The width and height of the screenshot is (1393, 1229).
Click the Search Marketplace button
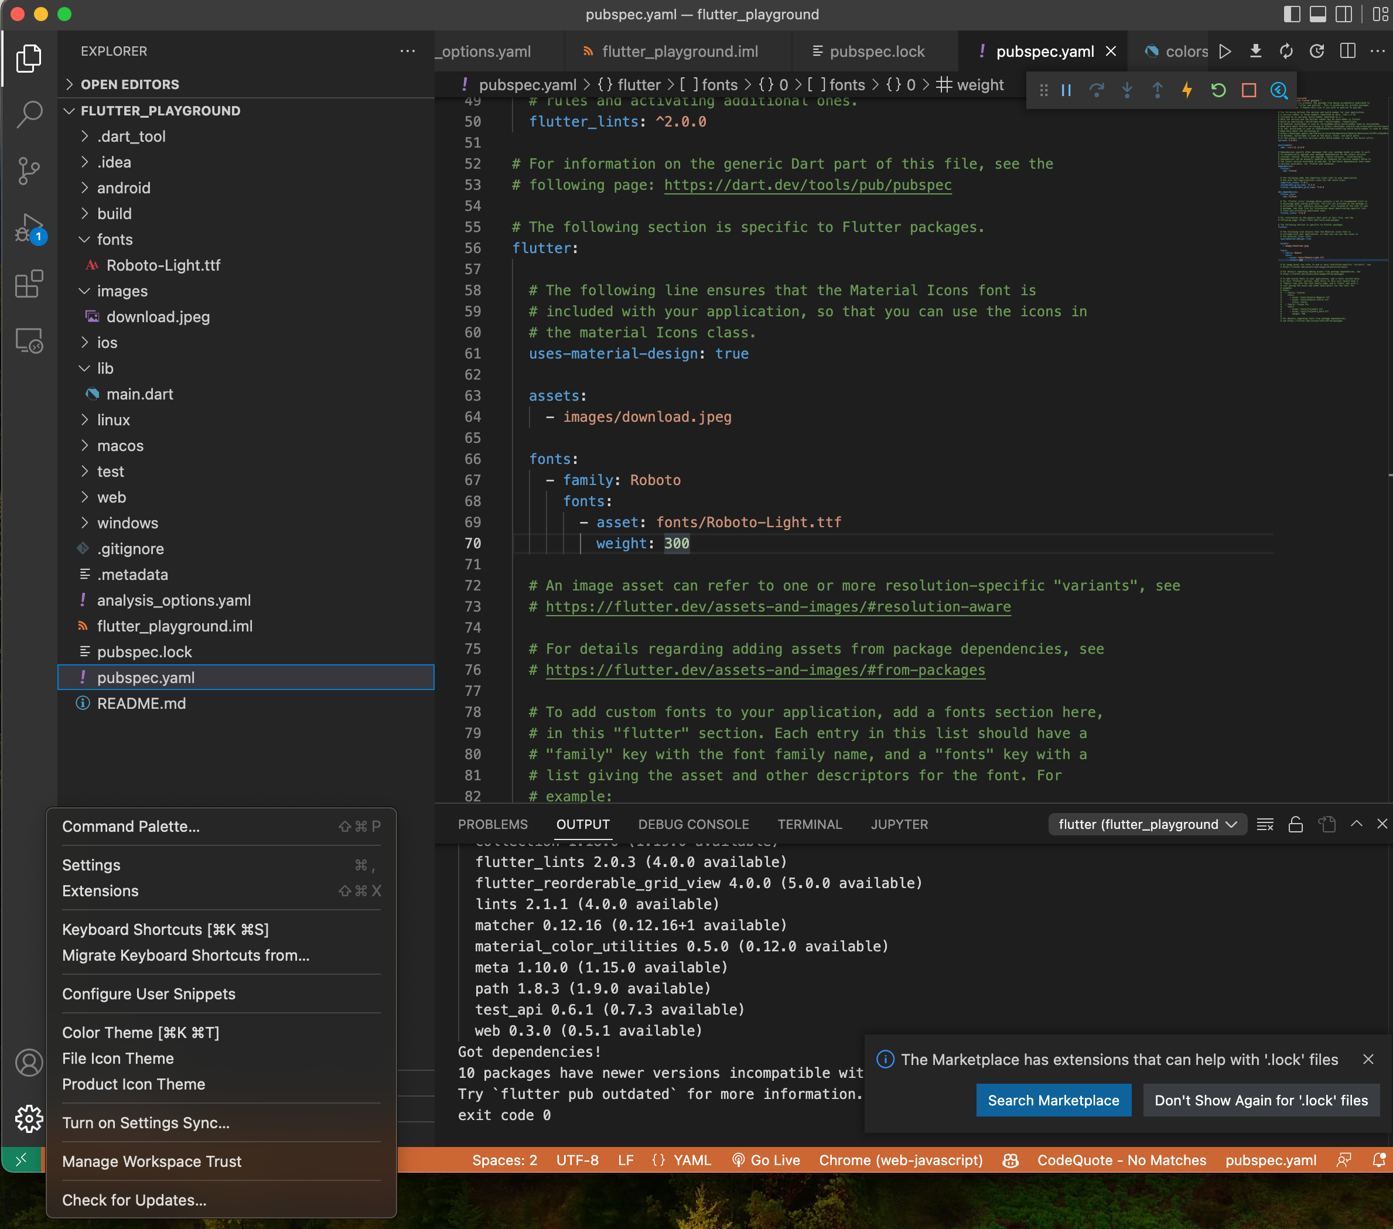pyautogui.click(x=1053, y=1100)
